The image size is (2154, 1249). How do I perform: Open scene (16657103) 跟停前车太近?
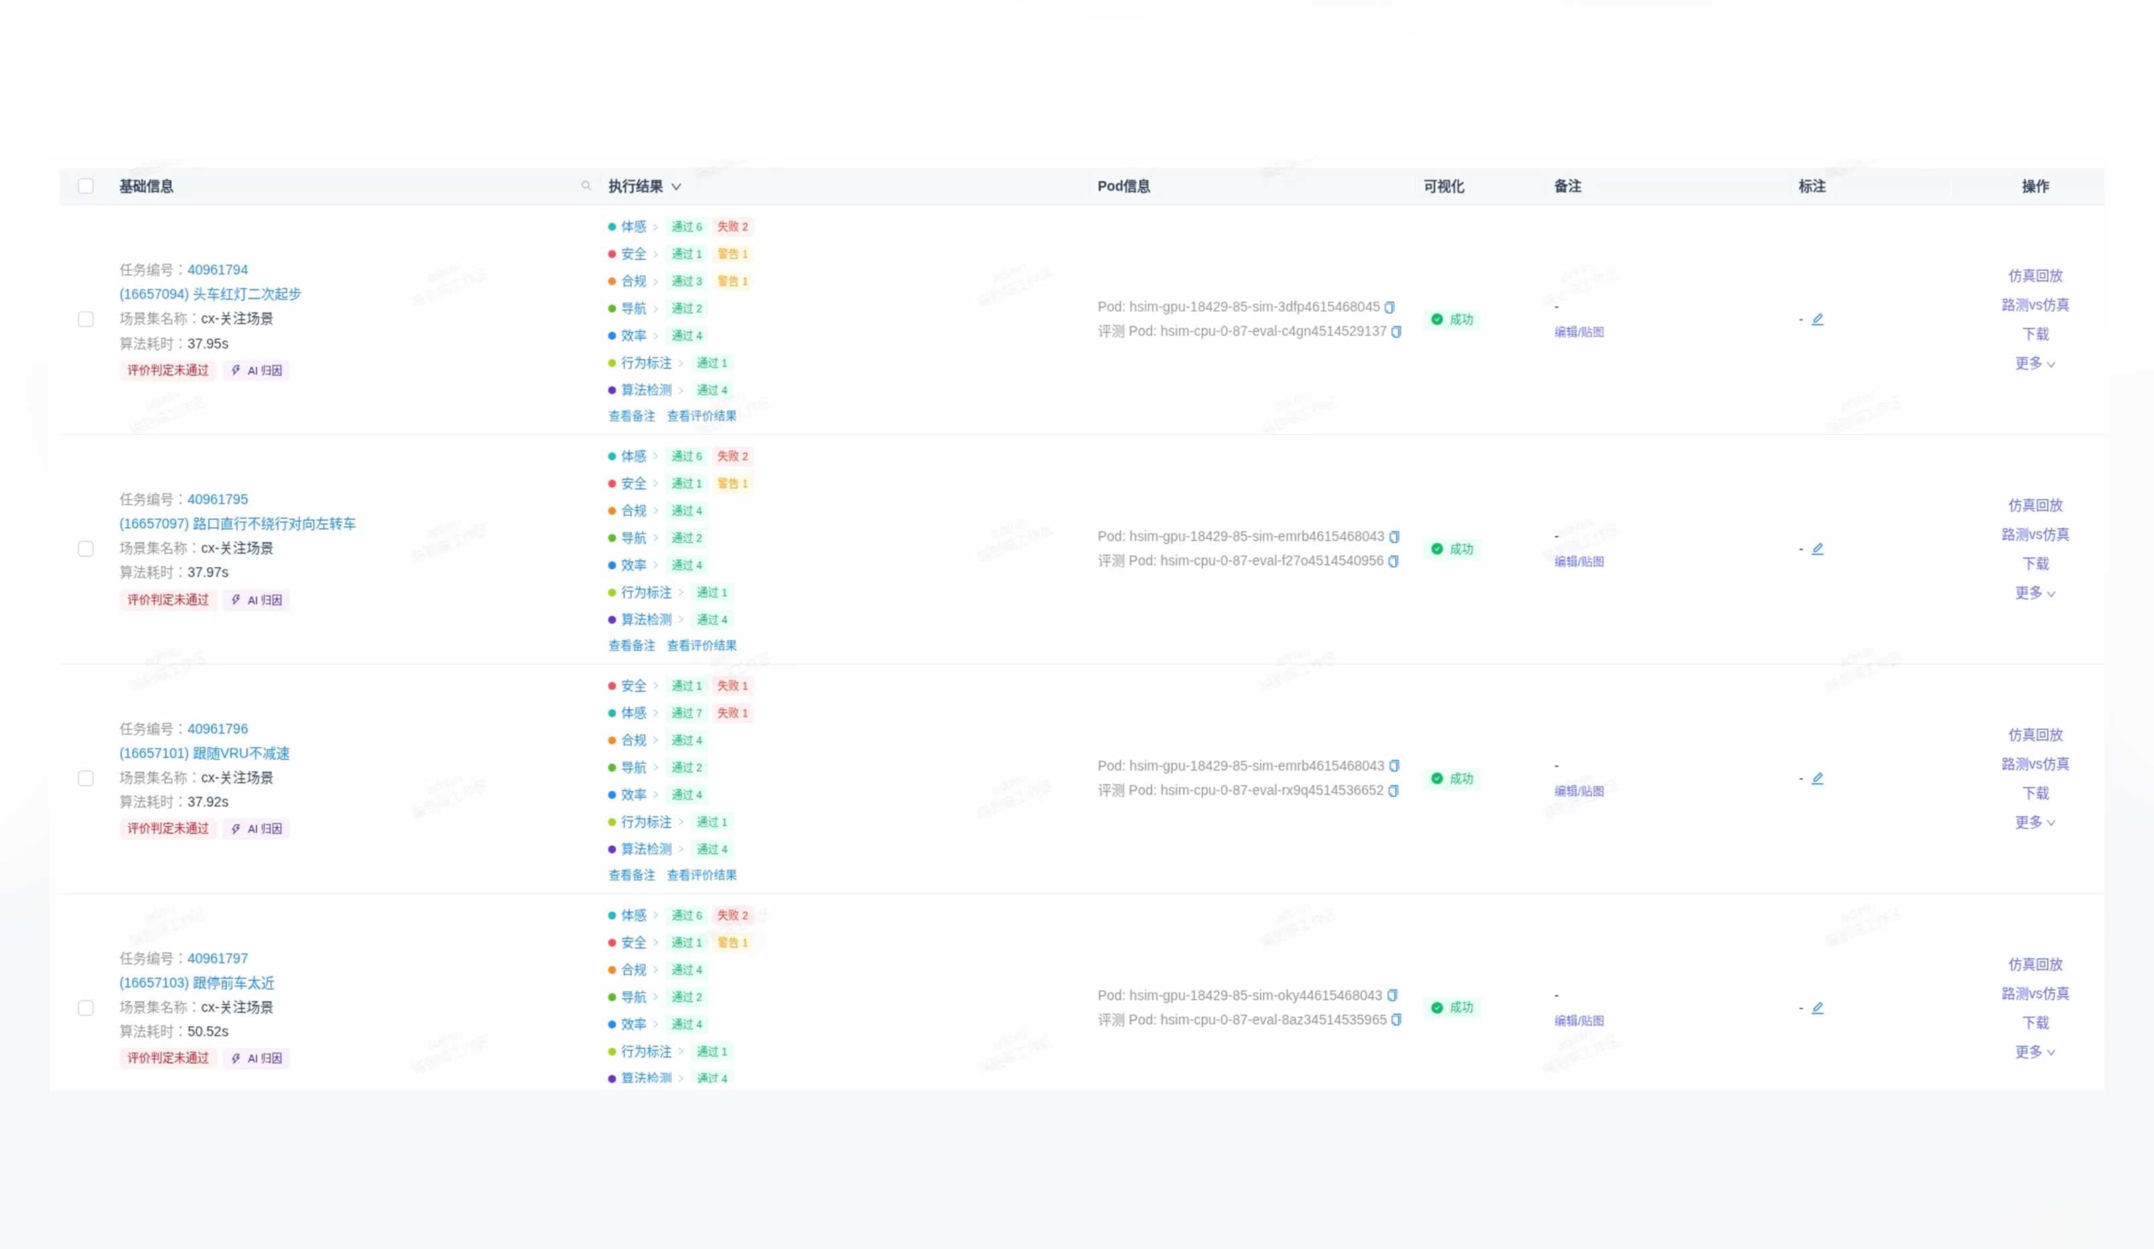(x=197, y=983)
